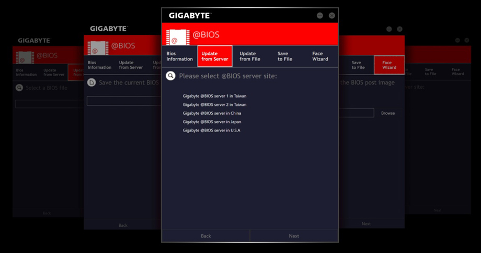Viewport: 481px width, 253px height.
Task: Choose Gigabyte @BIOS server 2 in Taiwan
Action: click(x=214, y=105)
